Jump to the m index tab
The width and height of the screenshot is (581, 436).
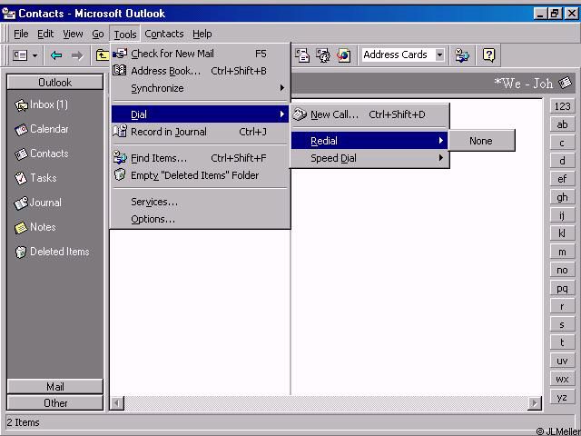(x=562, y=252)
